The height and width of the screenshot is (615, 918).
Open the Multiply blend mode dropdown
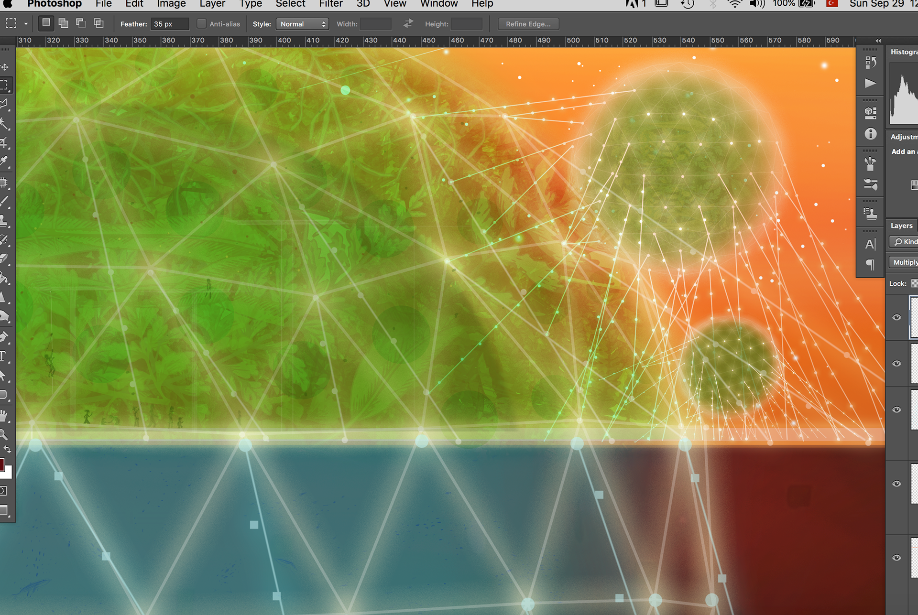[905, 262]
